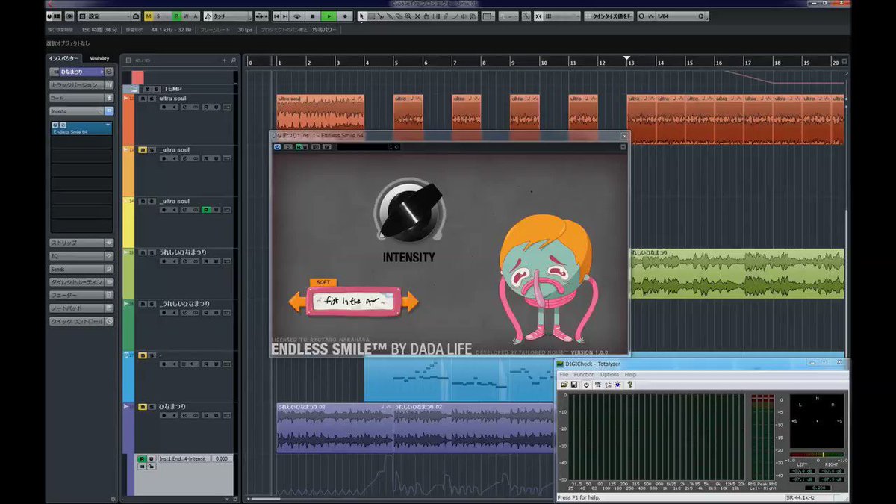The height and width of the screenshot is (504, 896).
Task: Click the green Play button
Action: pos(329,16)
